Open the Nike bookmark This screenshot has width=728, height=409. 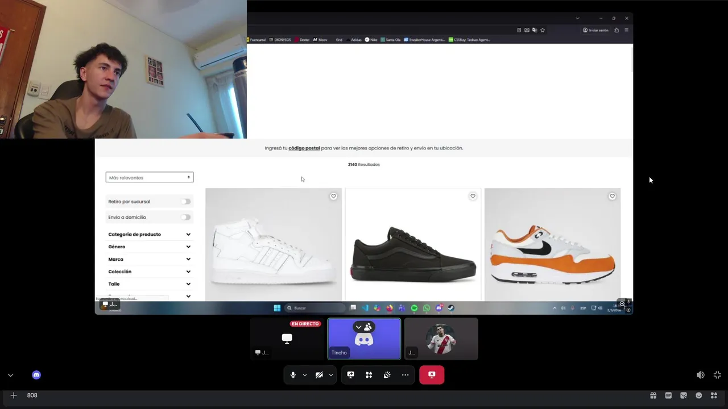click(x=371, y=40)
